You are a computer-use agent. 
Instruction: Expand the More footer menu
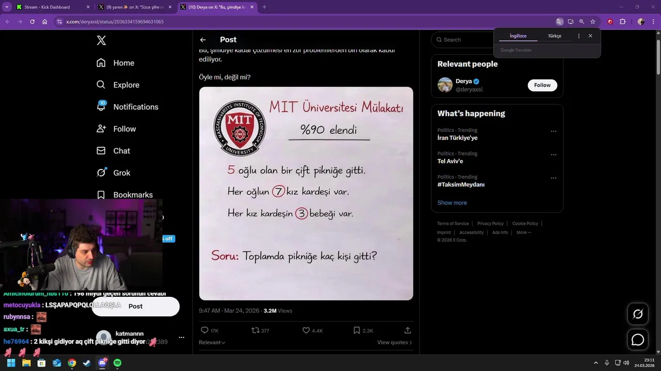point(524,232)
